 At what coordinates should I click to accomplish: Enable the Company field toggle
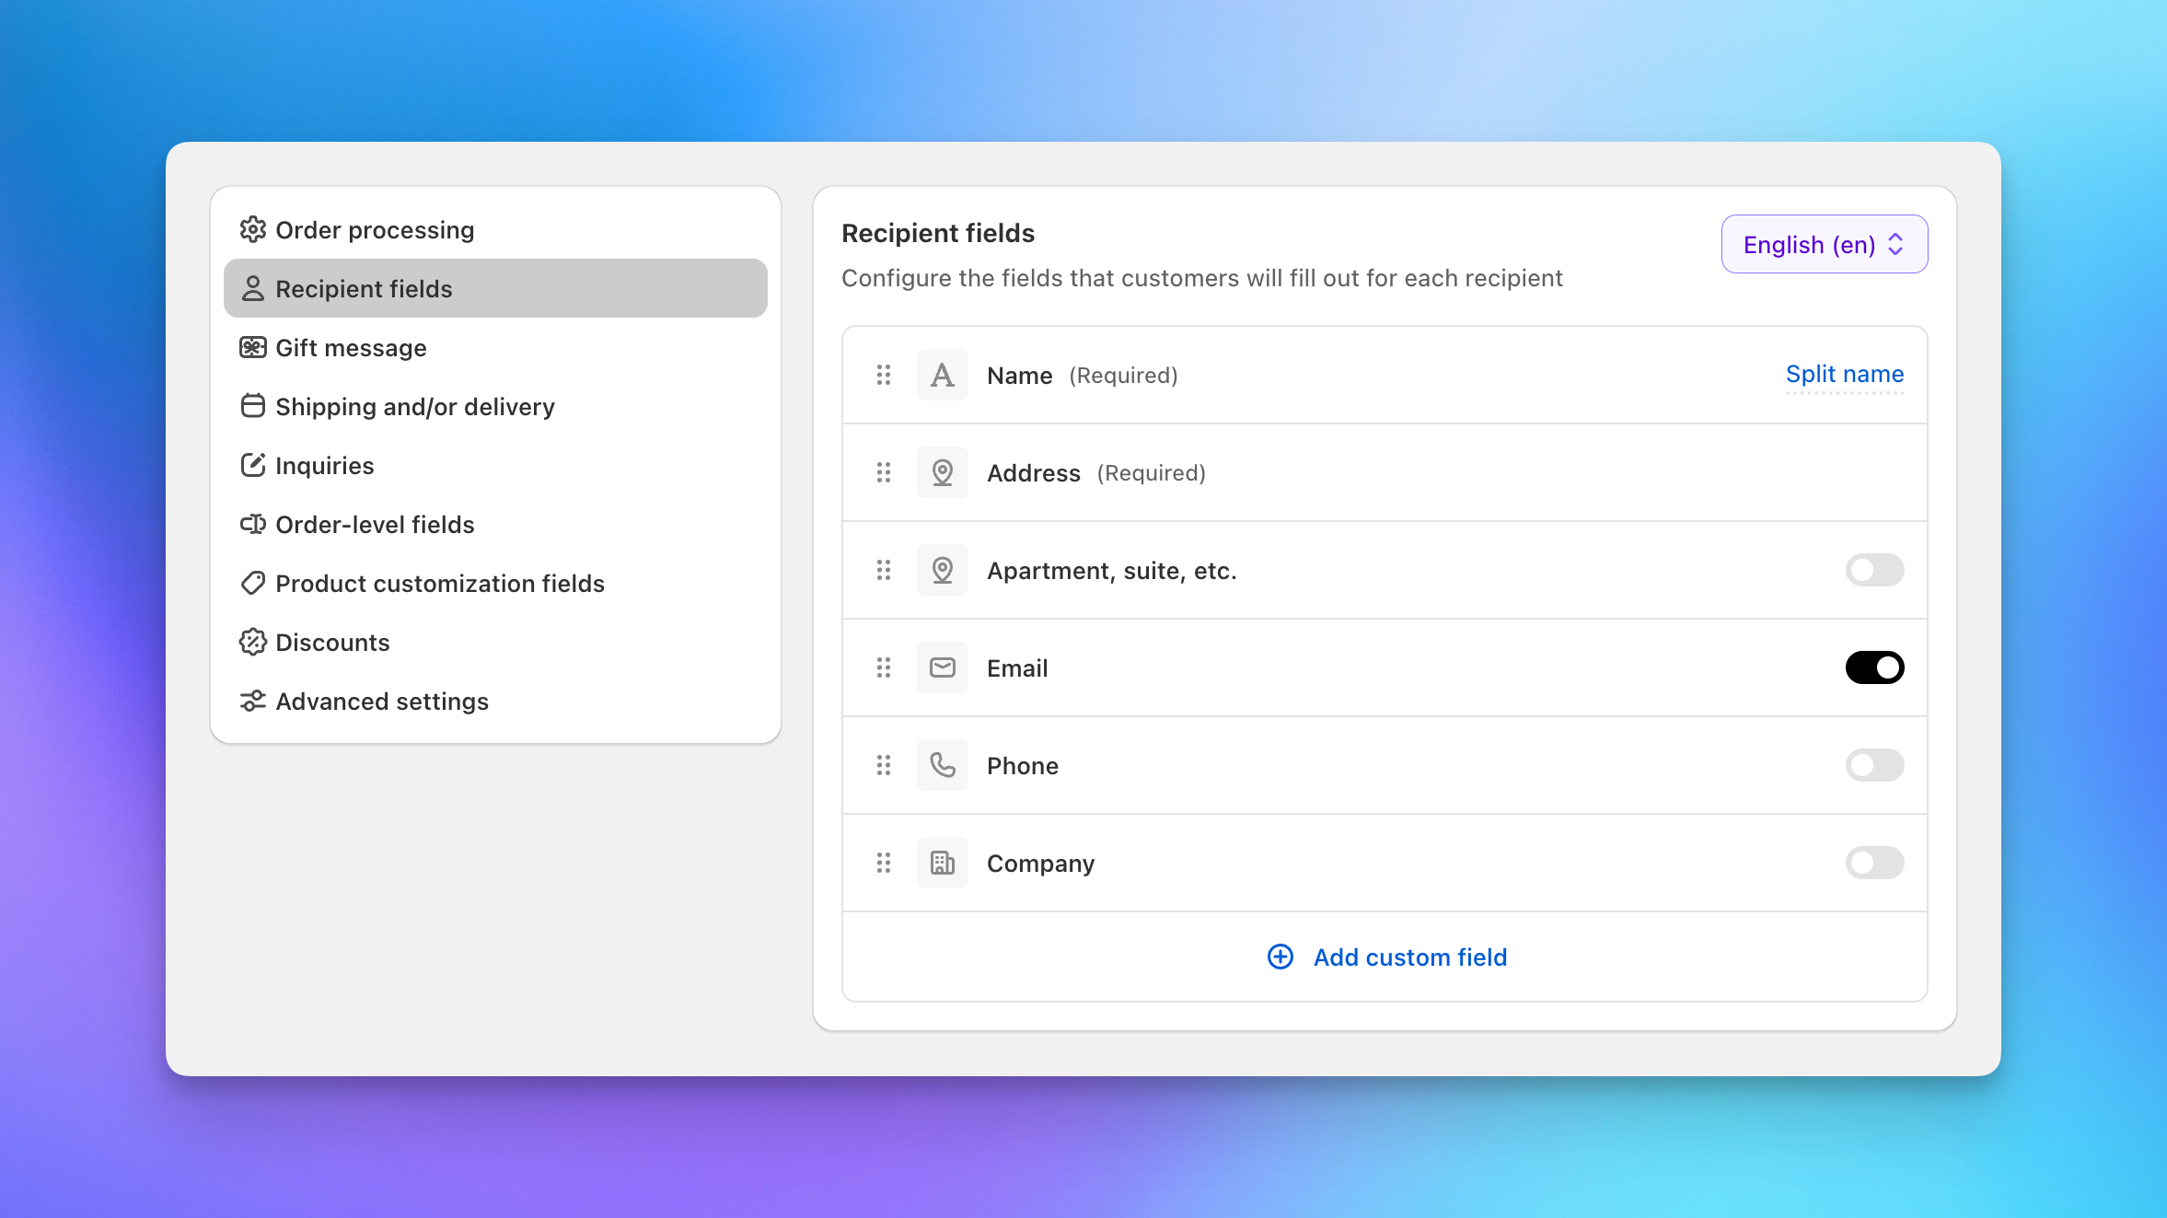(x=1874, y=863)
